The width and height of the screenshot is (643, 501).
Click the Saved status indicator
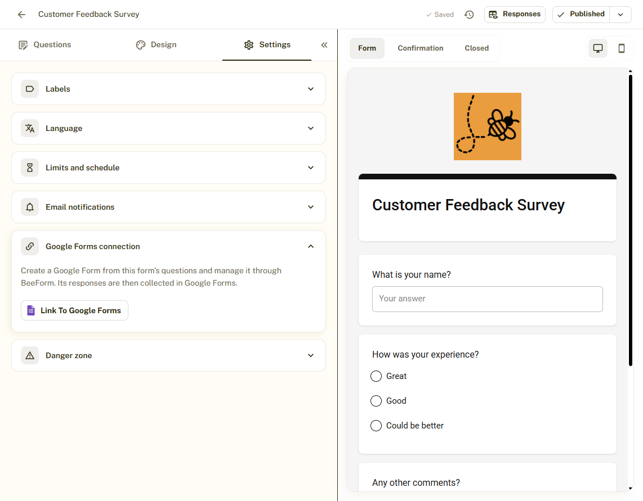[x=440, y=15]
